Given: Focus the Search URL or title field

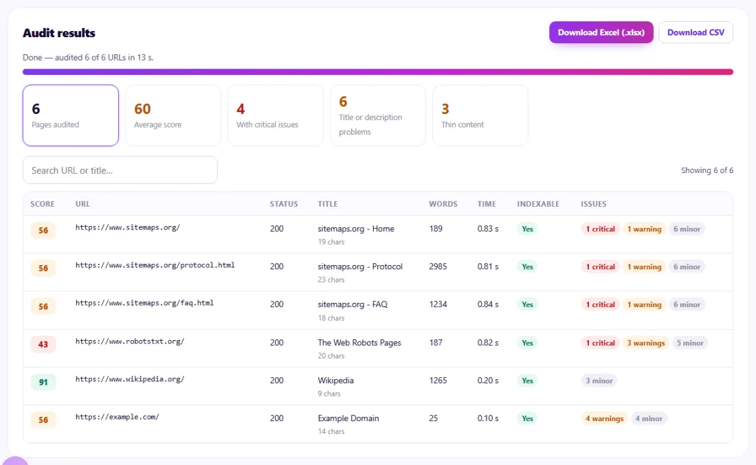Looking at the screenshot, I should (x=120, y=170).
